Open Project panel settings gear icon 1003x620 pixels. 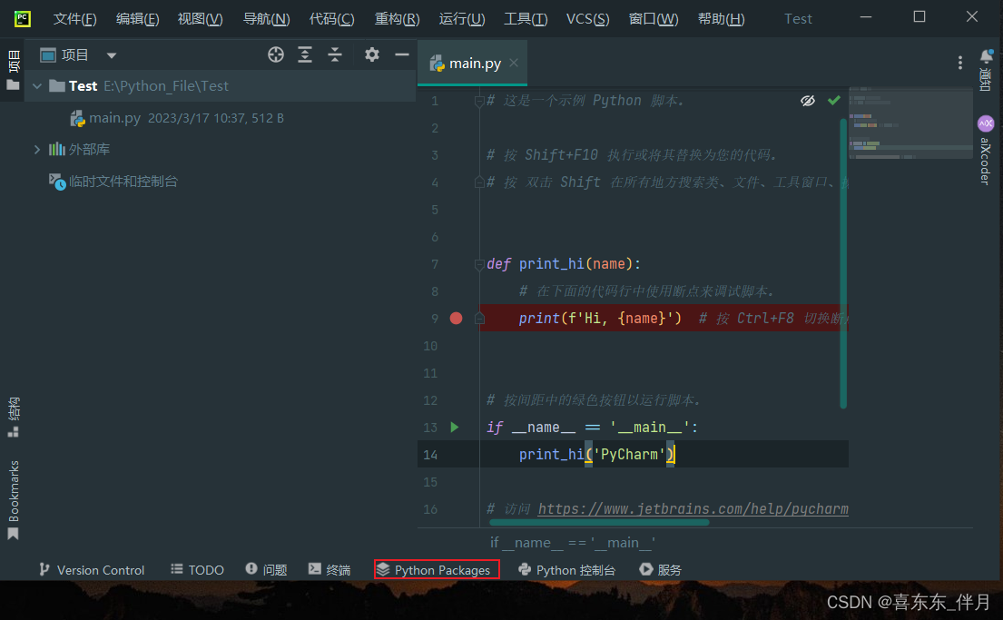point(371,54)
